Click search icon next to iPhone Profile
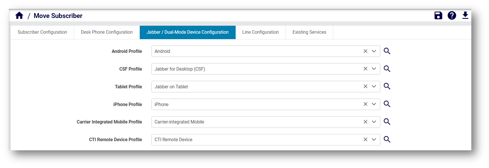Screen dimensions: 489x168 pos(387,104)
